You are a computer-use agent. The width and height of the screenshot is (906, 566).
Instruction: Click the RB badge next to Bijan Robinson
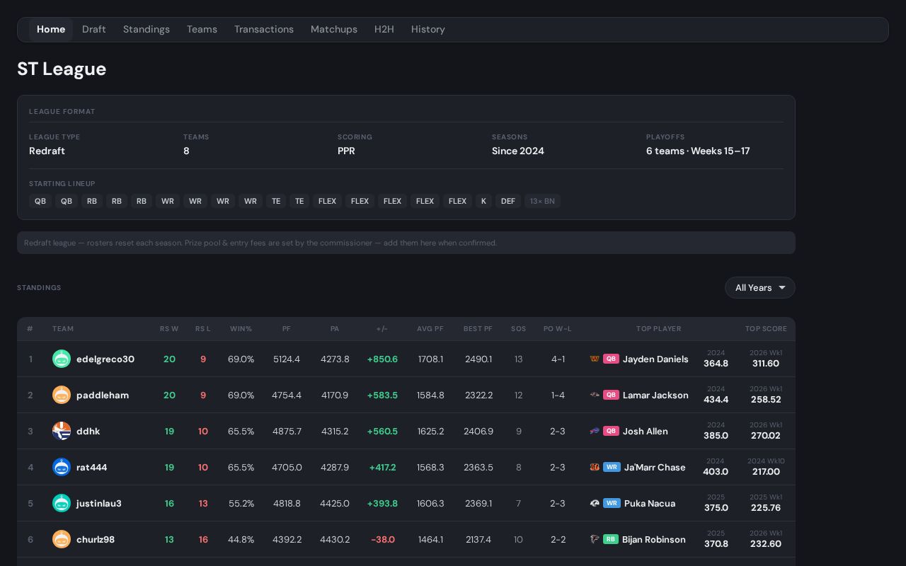[611, 539]
